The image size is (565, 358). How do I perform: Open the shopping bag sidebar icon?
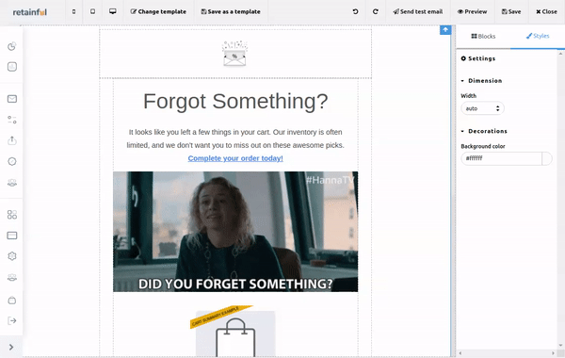tap(12, 300)
